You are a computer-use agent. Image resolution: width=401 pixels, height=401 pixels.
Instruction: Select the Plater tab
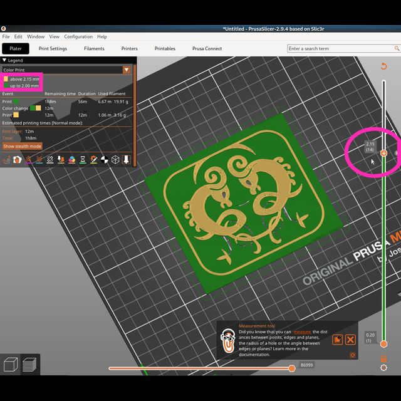[x=16, y=49]
